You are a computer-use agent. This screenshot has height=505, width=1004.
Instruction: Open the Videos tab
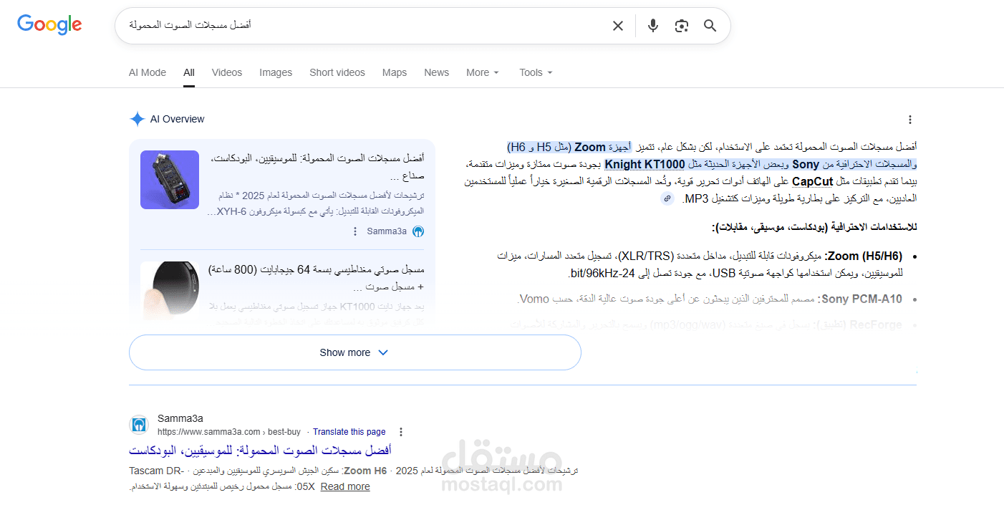pos(227,72)
